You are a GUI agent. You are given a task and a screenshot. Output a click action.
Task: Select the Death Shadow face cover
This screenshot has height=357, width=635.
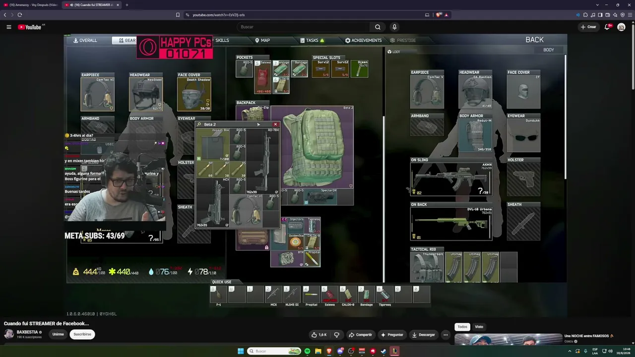click(x=194, y=94)
